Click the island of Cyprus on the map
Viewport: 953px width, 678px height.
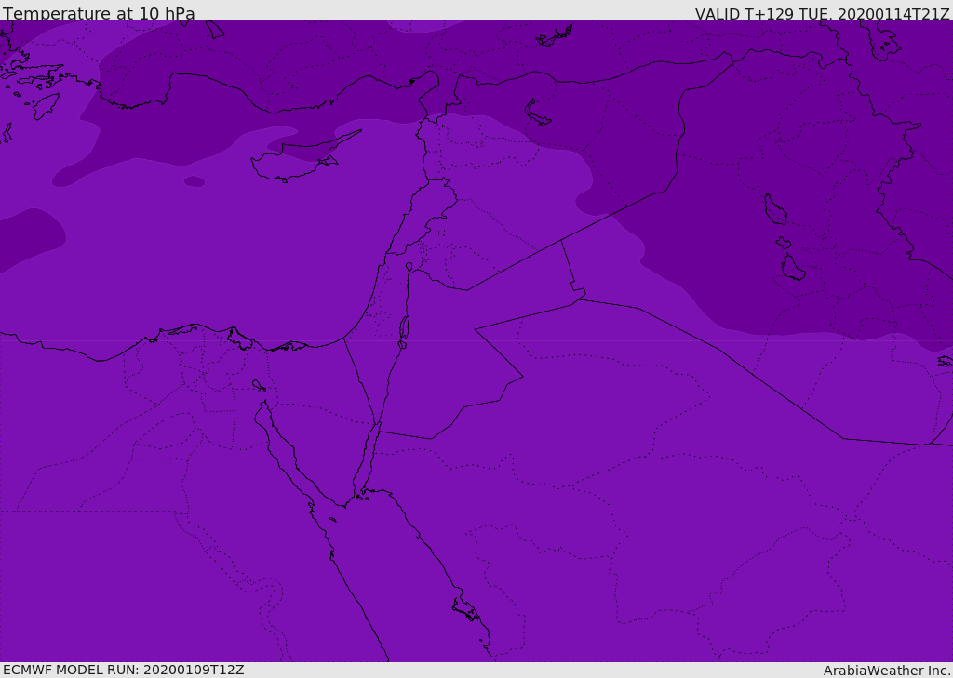point(299,159)
